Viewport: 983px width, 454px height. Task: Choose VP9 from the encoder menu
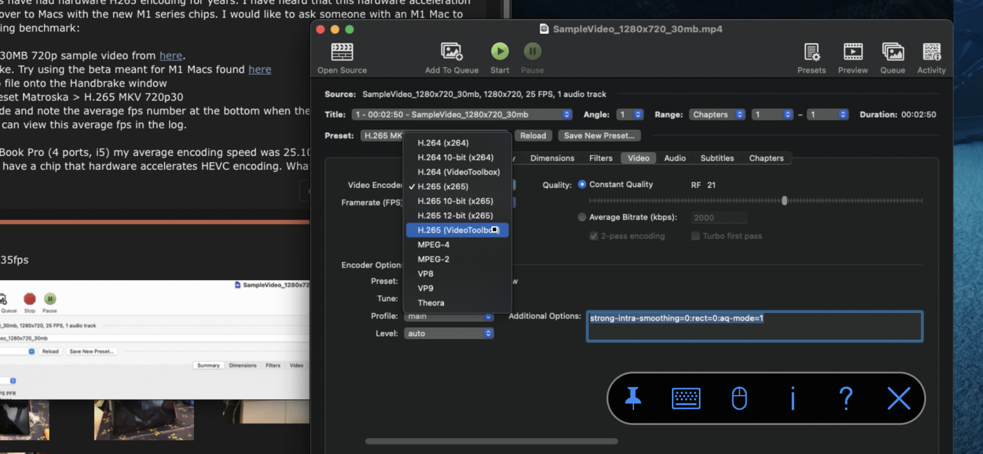(x=457, y=288)
